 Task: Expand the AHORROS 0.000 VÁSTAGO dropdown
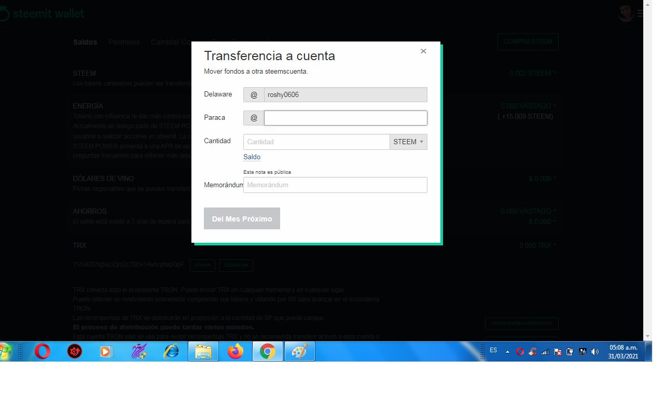click(529, 211)
